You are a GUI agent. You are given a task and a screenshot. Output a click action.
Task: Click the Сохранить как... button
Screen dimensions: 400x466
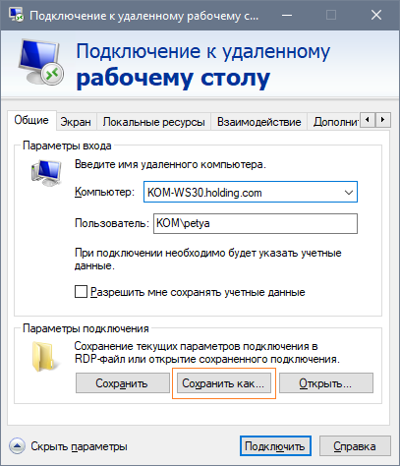pos(224,382)
